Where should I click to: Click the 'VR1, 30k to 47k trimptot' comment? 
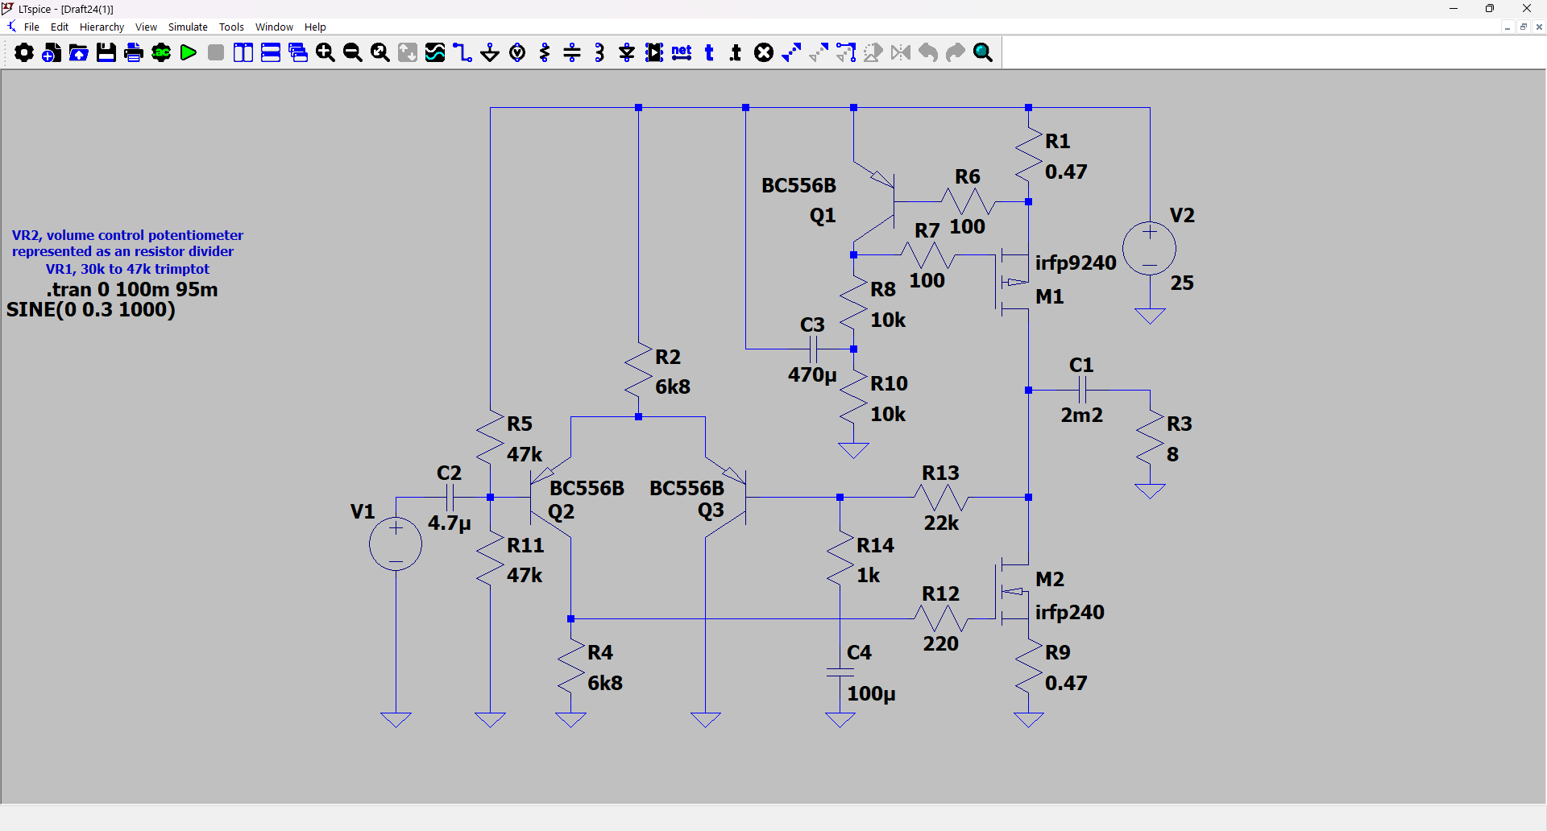click(127, 269)
